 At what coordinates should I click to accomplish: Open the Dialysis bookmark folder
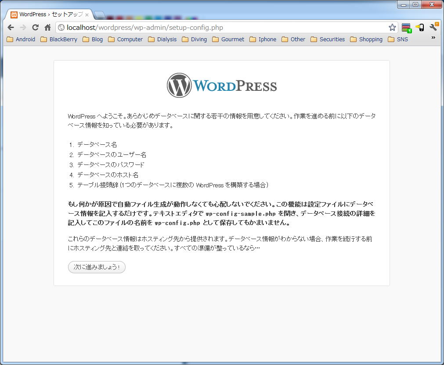[162, 39]
